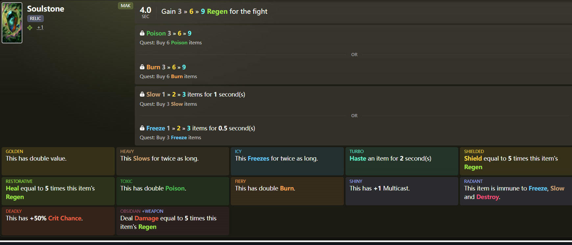Select the TOXIC enchantment tile

[x=173, y=191]
